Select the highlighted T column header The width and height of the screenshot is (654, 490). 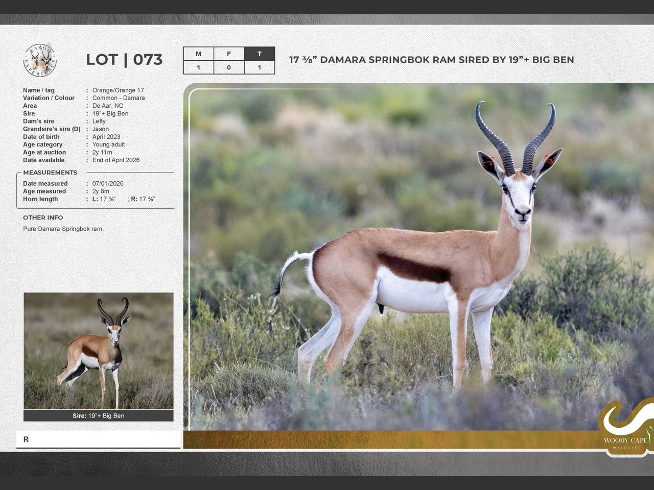(260, 54)
